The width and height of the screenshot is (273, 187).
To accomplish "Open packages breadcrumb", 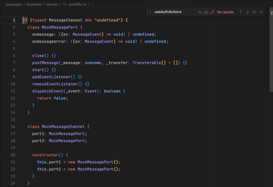I will pyautogui.click(x=14, y=4).
